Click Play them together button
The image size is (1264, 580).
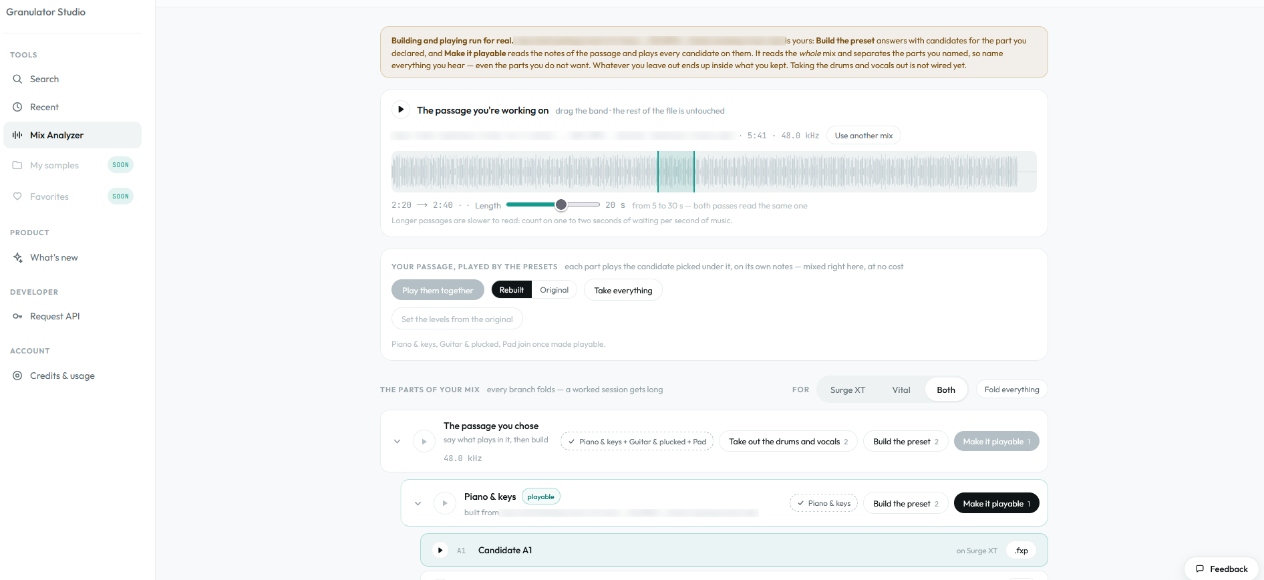coord(438,290)
